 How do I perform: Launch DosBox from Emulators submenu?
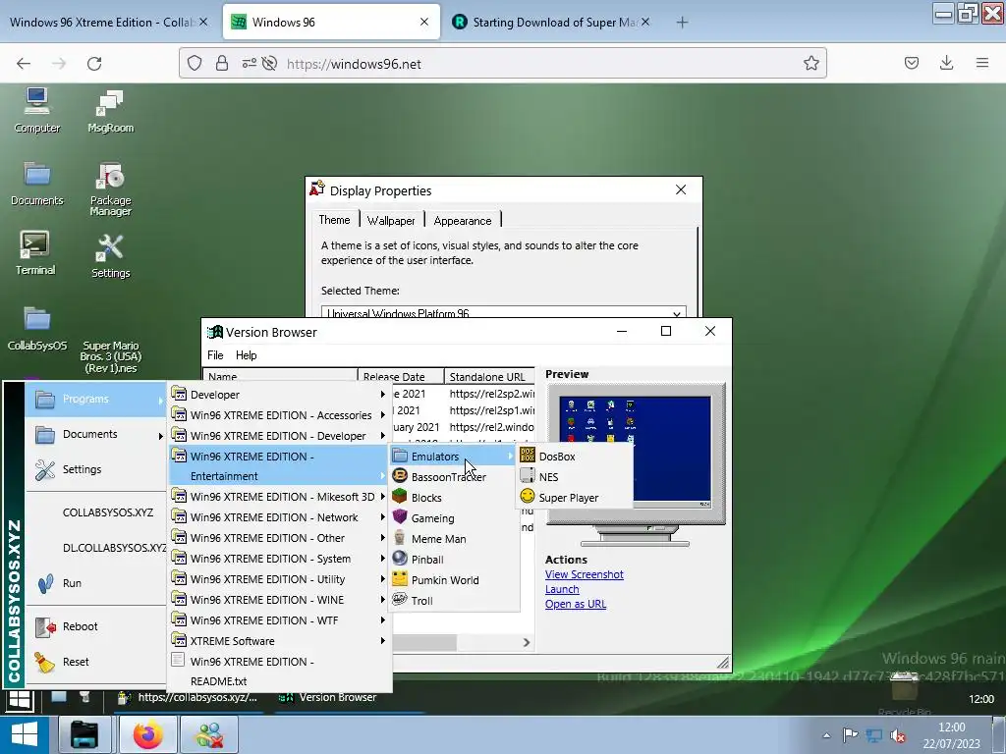coord(575,456)
